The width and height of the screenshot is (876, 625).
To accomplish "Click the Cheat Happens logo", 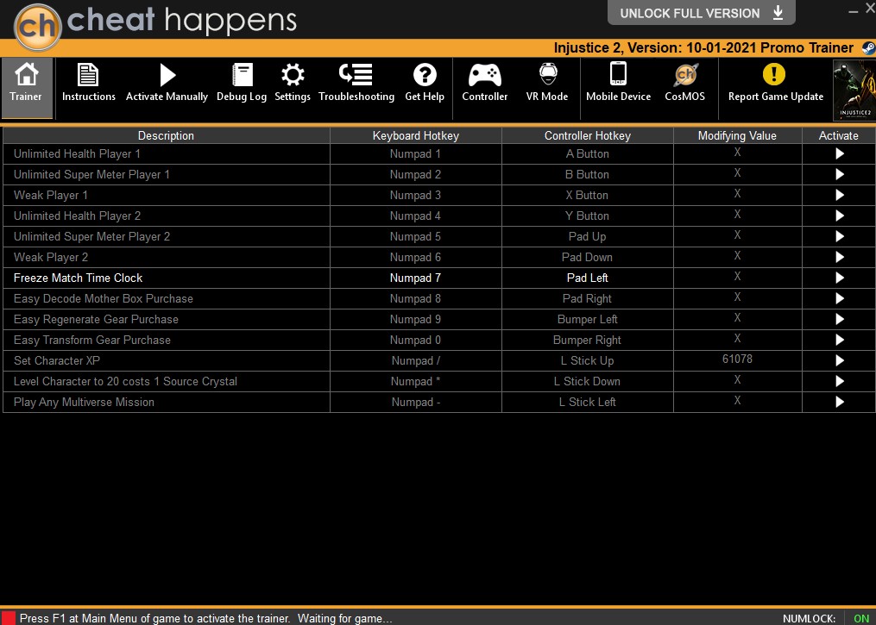I will (x=156, y=25).
